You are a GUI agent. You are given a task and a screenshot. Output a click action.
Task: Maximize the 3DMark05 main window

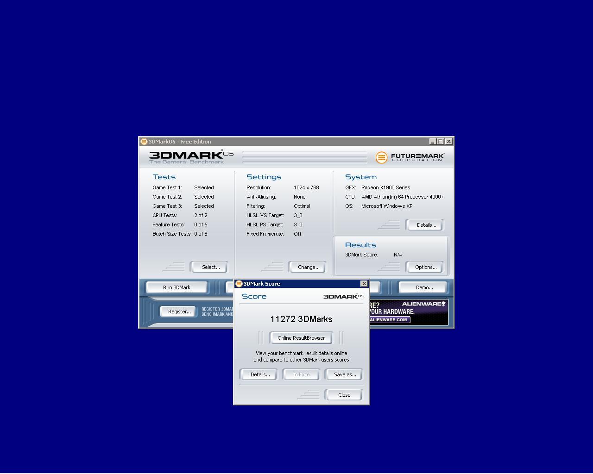point(441,142)
